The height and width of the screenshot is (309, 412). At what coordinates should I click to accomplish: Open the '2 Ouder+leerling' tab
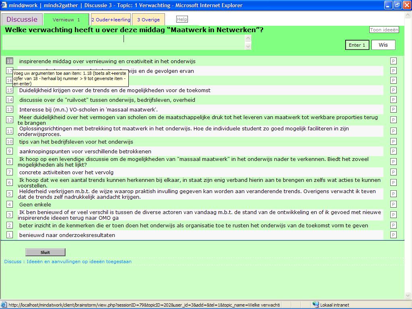click(x=111, y=20)
